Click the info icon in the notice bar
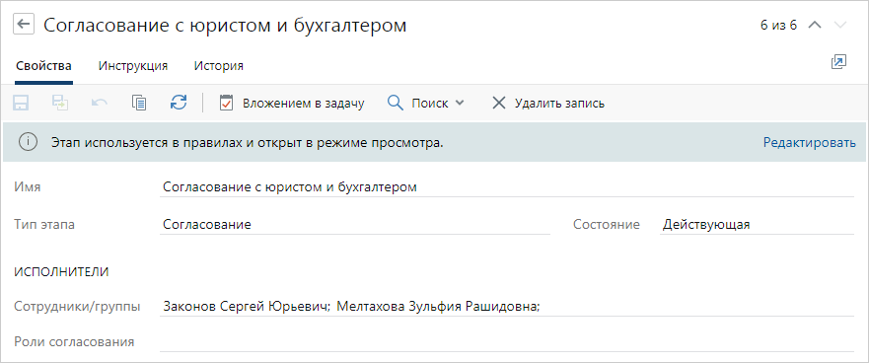The image size is (869, 363). coord(28,142)
